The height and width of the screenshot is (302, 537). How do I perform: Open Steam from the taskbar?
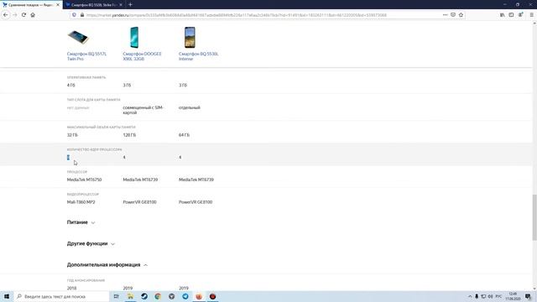[x=144, y=296]
